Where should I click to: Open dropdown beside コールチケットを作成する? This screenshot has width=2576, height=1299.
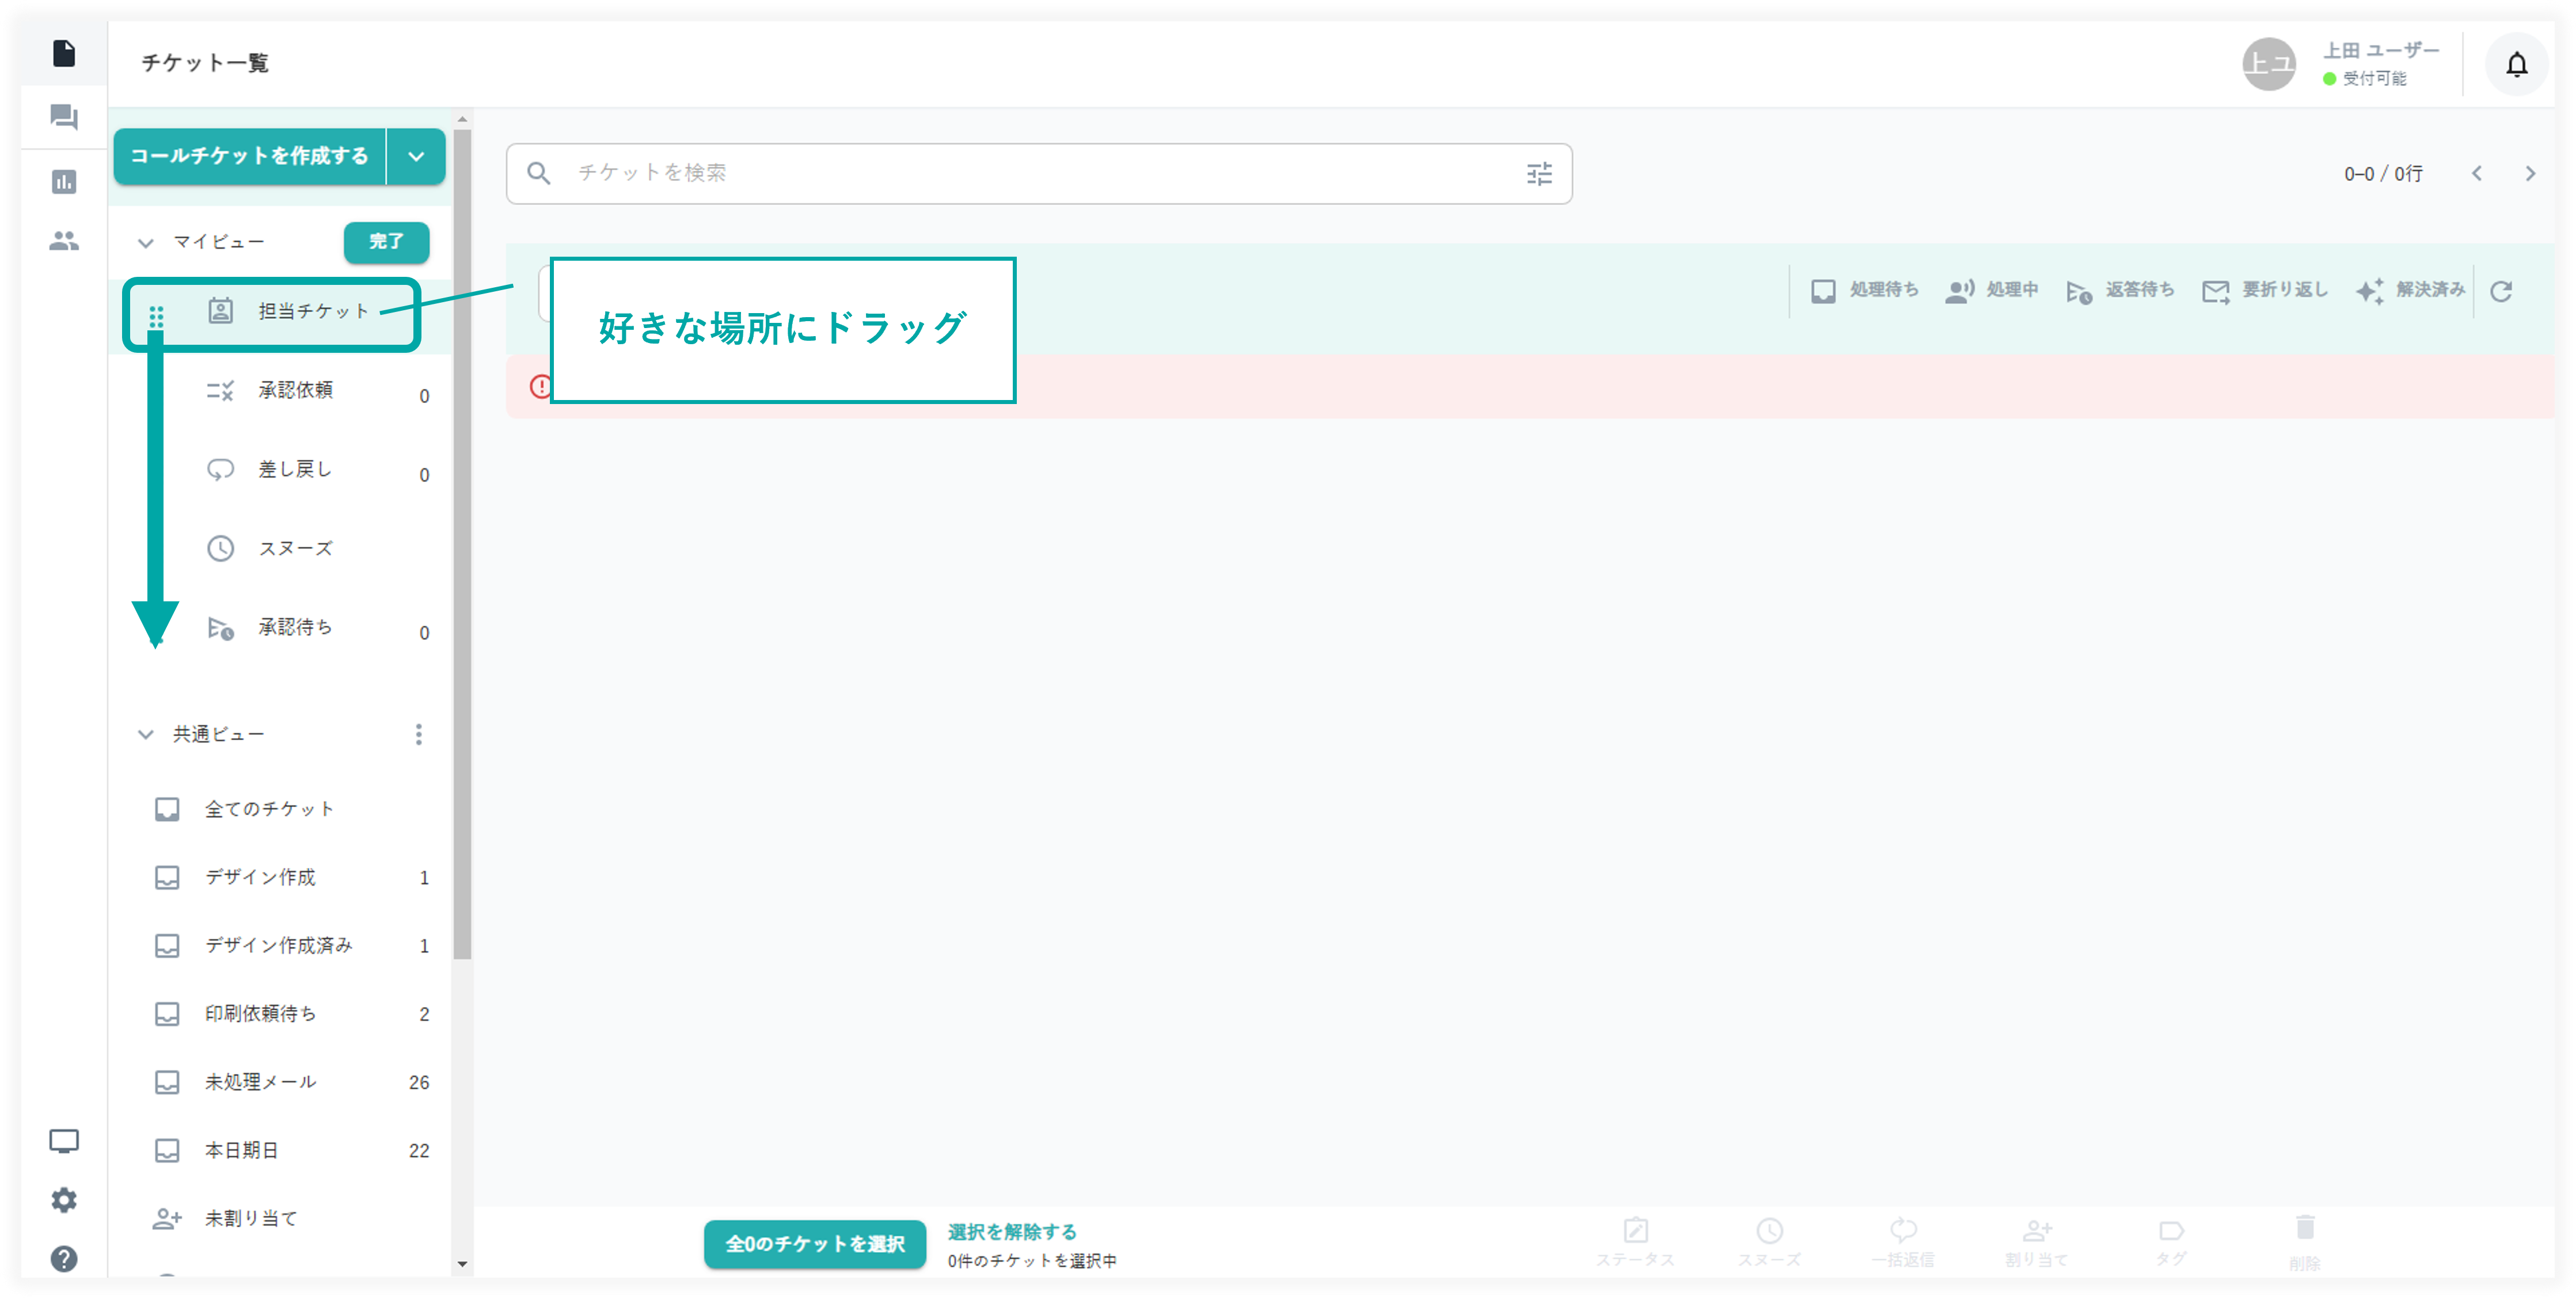click(416, 157)
